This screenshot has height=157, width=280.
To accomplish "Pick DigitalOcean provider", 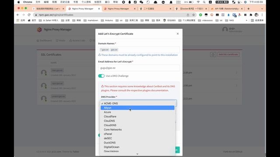I will point(137,147).
